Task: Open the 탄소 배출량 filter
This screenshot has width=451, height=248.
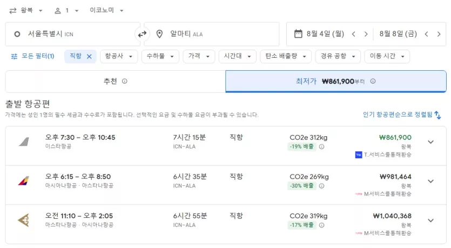Action: (x=286, y=56)
